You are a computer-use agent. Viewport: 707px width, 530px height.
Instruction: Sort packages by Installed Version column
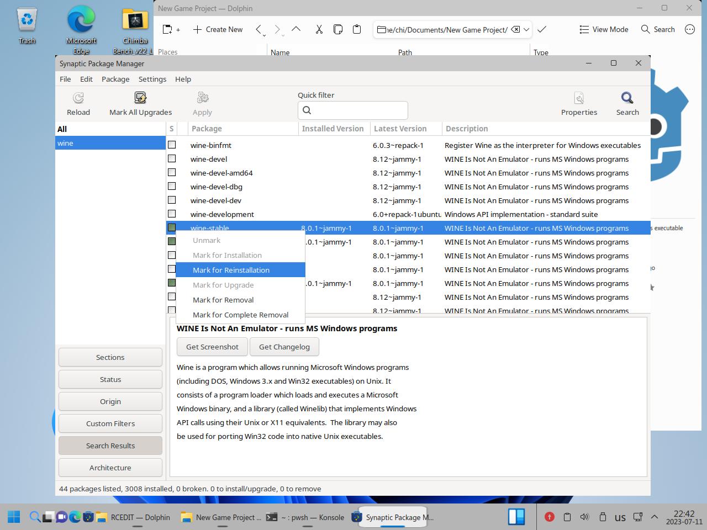tap(334, 129)
